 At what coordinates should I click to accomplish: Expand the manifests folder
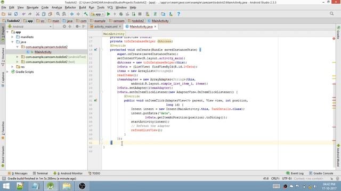pyautogui.click(x=12, y=37)
